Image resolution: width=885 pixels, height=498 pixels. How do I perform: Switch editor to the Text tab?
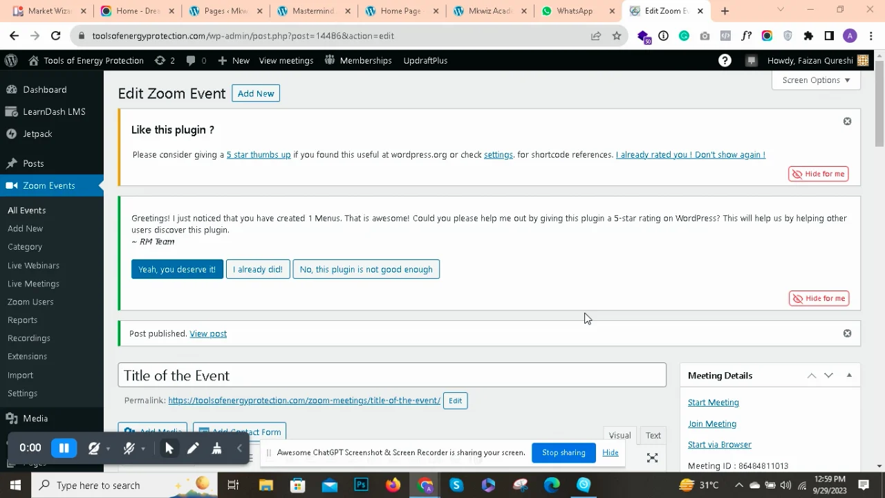tap(653, 435)
